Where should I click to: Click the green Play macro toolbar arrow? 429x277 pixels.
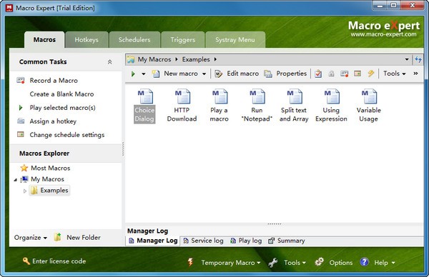tap(133, 74)
